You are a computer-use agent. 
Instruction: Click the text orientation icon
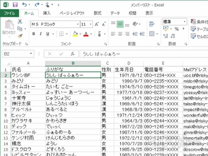[x=135, y=24]
